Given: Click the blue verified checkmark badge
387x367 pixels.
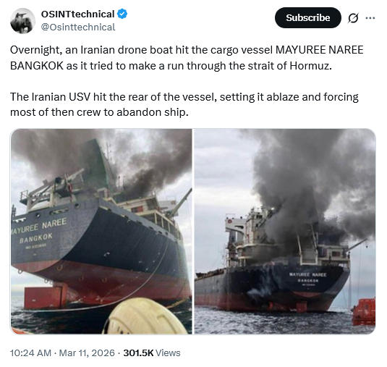Looking at the screenshot, I should 122,14.
